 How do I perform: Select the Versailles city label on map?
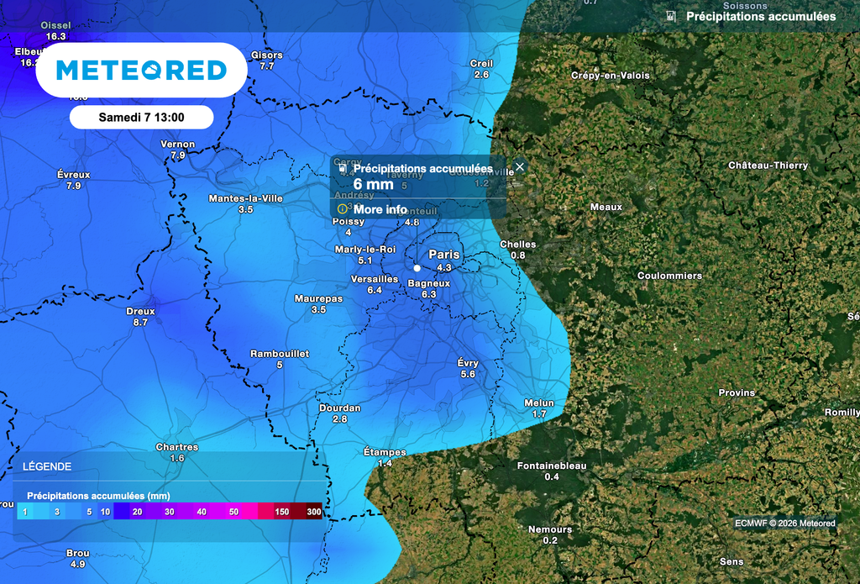point(374,279)
